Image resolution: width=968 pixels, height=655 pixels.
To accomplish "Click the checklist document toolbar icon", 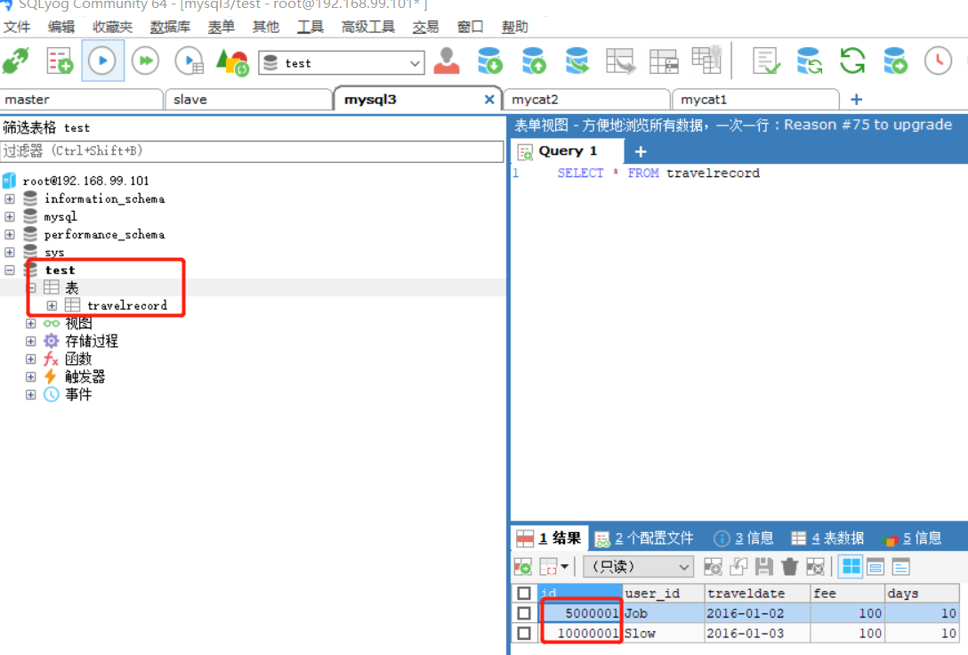I will pyautogui.click(x=766, y=61).
